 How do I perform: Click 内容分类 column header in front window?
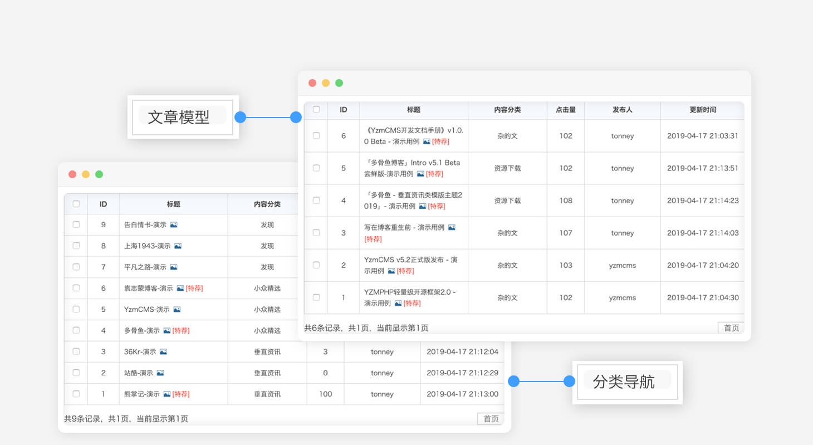[507, 110]
